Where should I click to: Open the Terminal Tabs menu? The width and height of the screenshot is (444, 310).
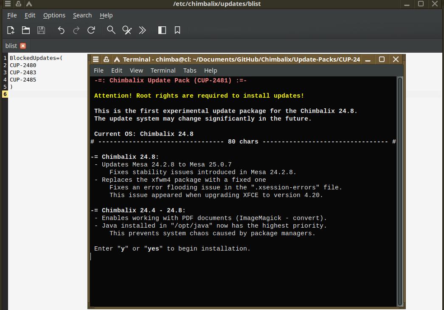pyautogui.click(x=189, y=70)
